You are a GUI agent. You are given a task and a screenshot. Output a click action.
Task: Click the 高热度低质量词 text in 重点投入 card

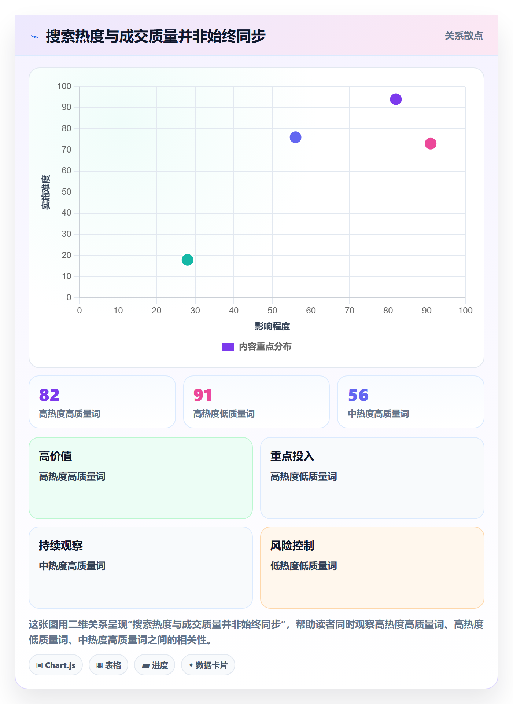tap(304, 476)
